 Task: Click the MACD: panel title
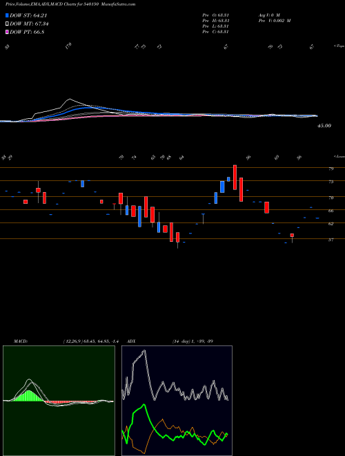(20, 341)
